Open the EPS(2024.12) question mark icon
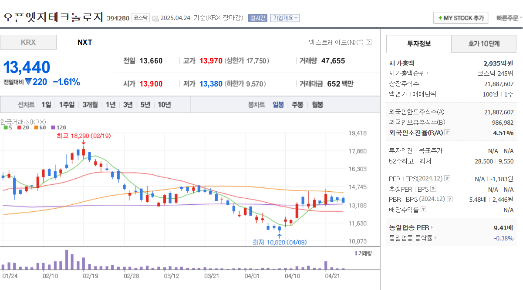Viewport: 523px width, 290px height. (447, 179)
